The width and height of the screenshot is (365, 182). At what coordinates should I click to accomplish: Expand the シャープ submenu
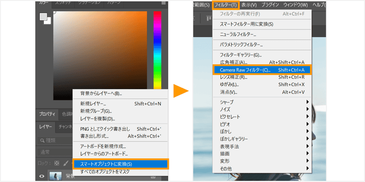tap(262, 102)
